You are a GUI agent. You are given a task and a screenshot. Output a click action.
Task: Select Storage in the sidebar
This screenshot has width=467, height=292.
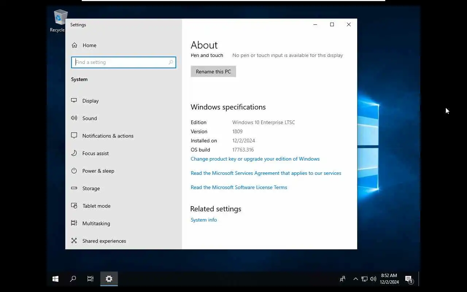(124, 188)
